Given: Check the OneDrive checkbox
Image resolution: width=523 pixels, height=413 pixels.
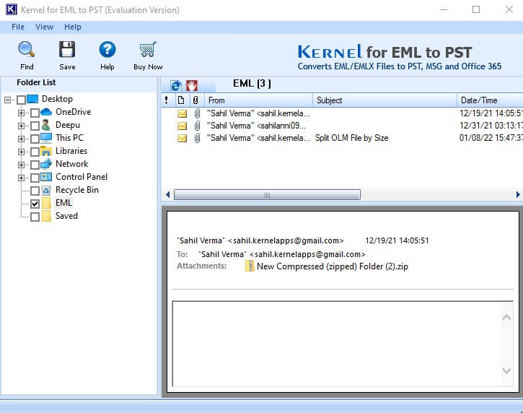Looking at the screenshot, I should point(35,113).
